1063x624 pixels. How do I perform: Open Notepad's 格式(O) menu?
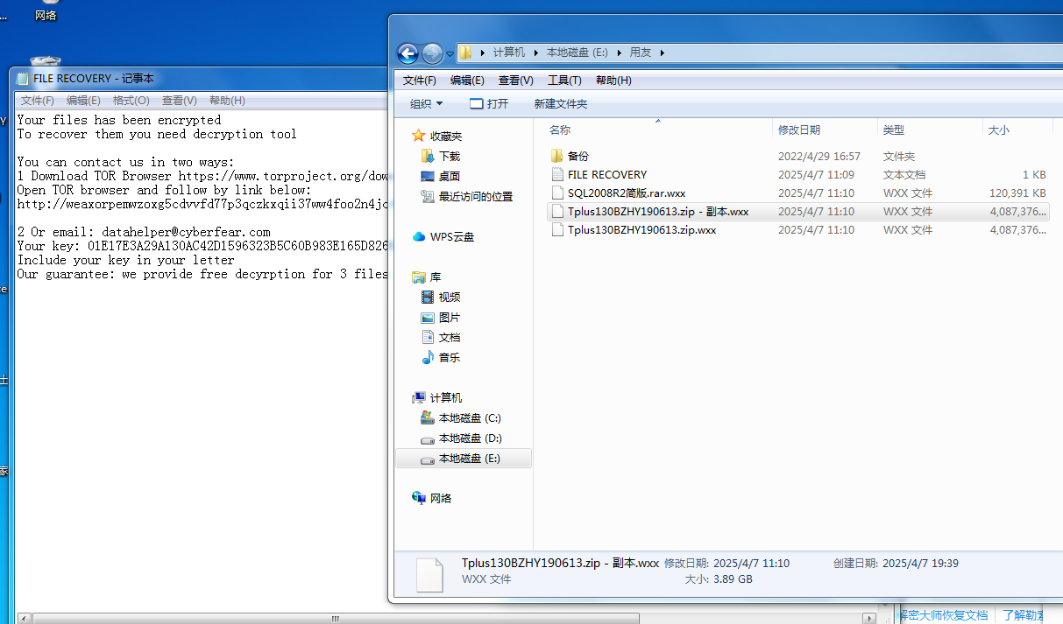coord(131,100)
